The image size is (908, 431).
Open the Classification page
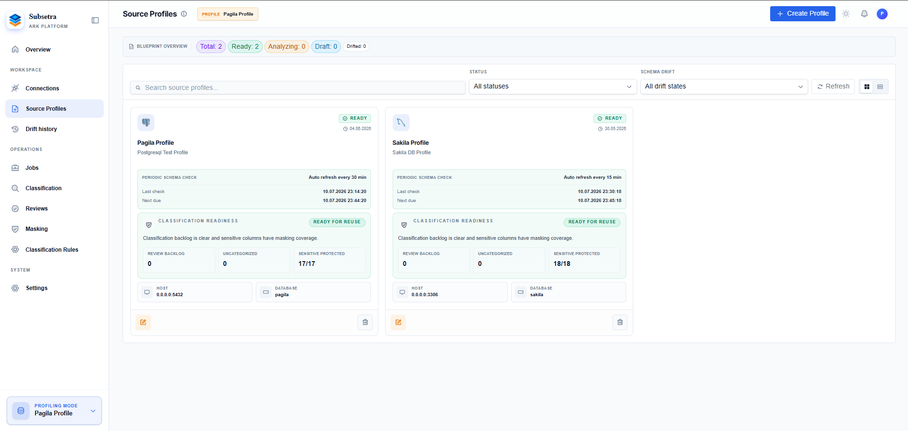click(x=54, y=188)
